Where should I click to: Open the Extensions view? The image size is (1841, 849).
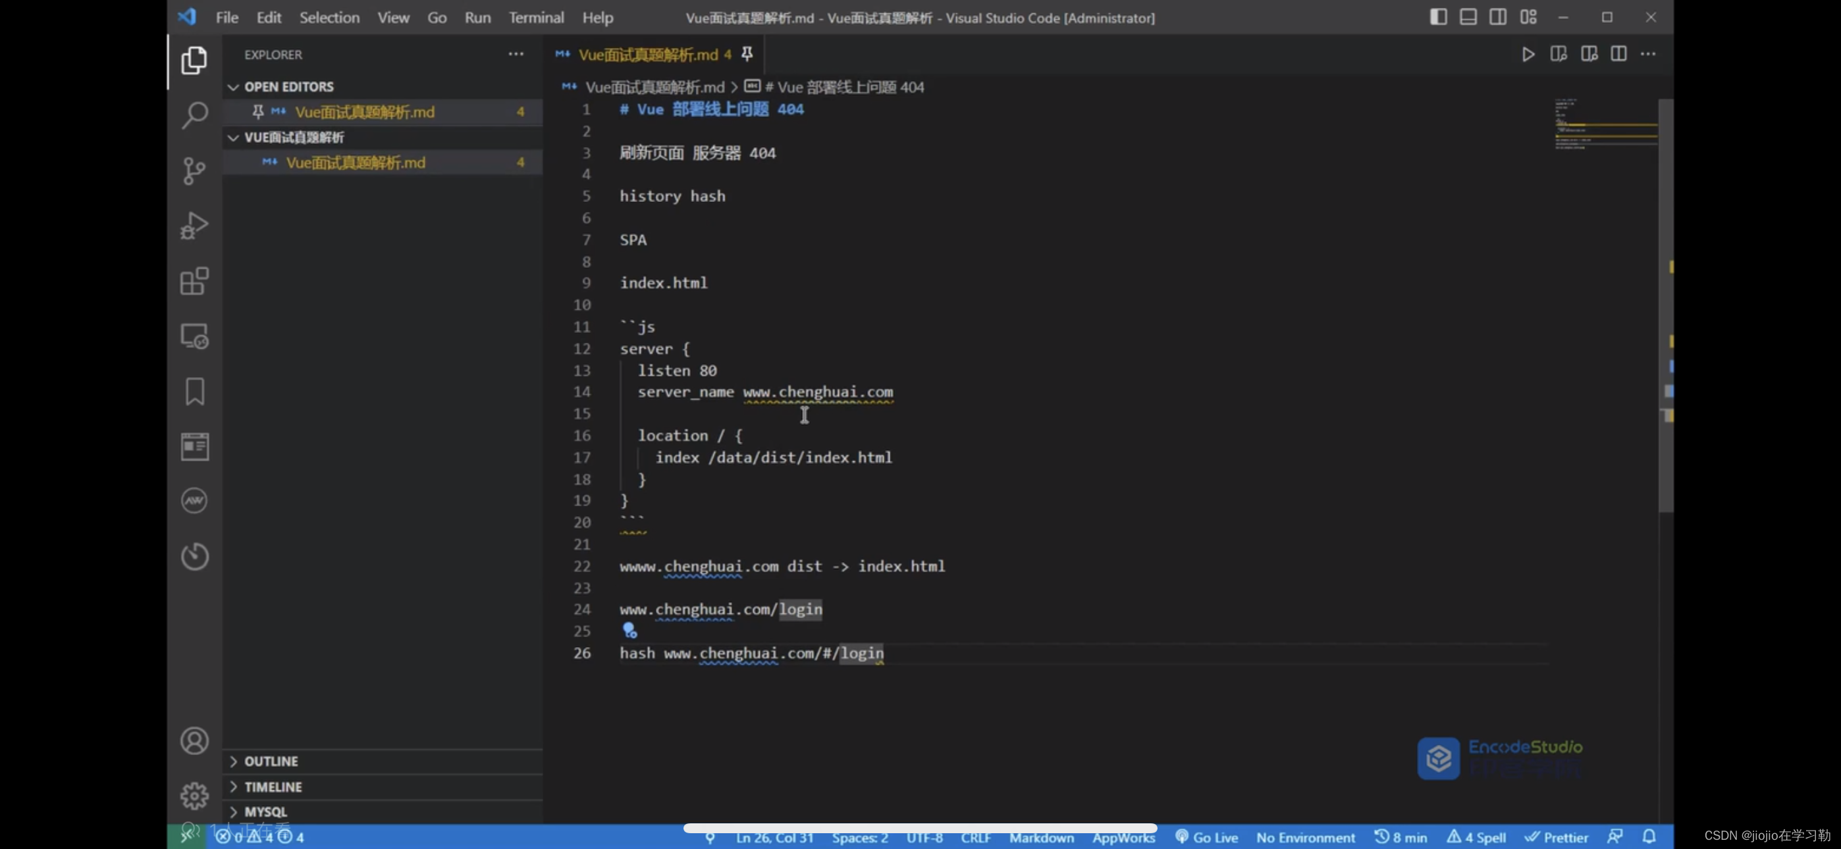point(194,281)
